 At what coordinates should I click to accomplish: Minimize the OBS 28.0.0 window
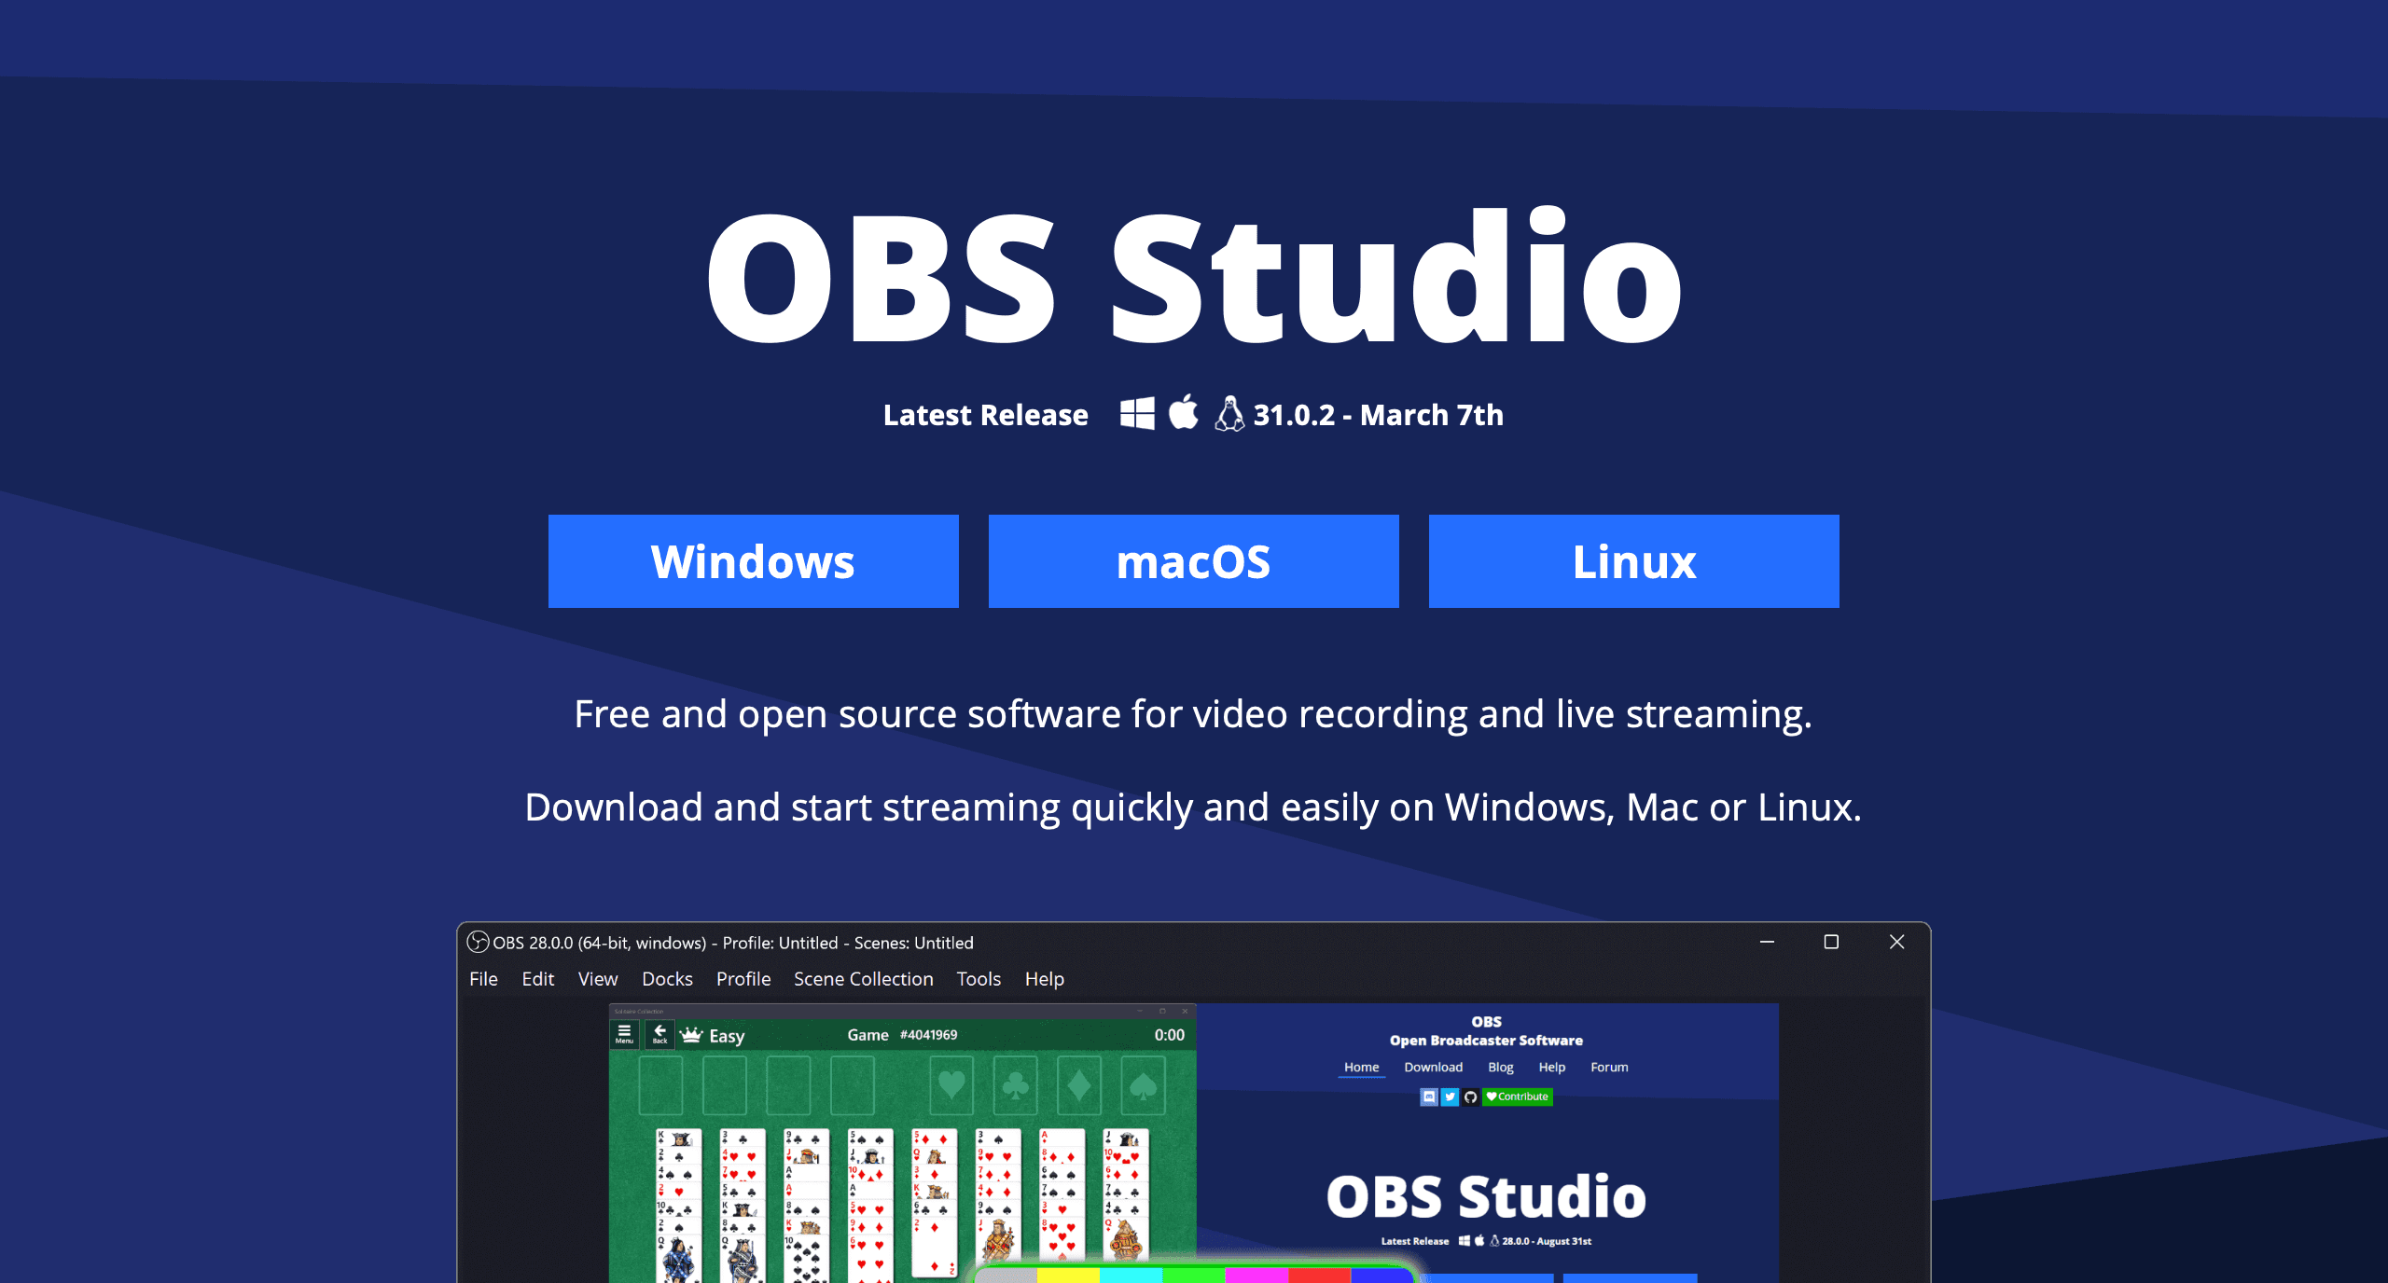1767,942
